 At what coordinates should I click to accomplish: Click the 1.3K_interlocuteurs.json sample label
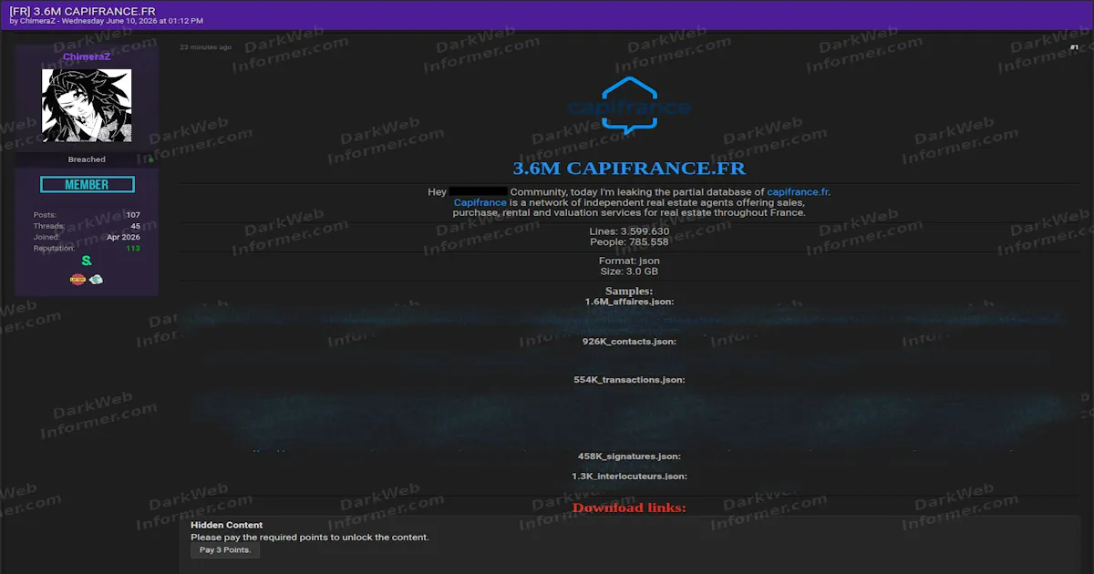(629, 477)
